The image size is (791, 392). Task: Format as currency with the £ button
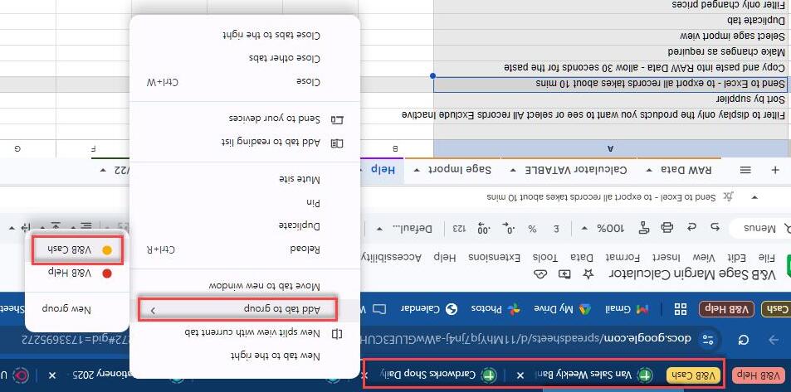click(557, 228)
